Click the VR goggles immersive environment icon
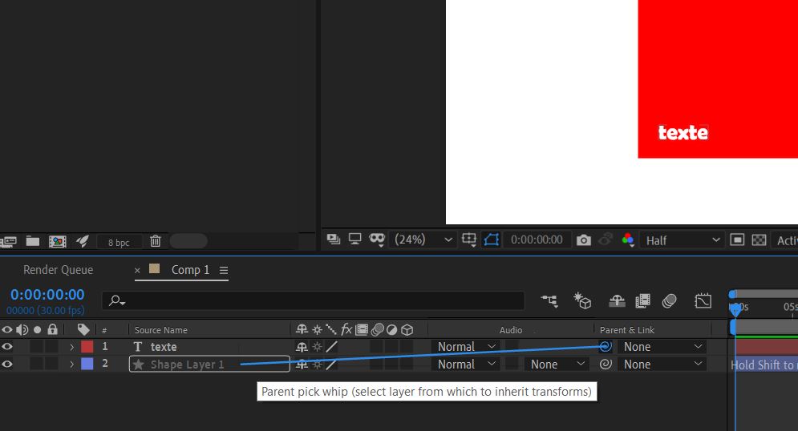The height and width of the screenshot is (431, 798). 377,240
